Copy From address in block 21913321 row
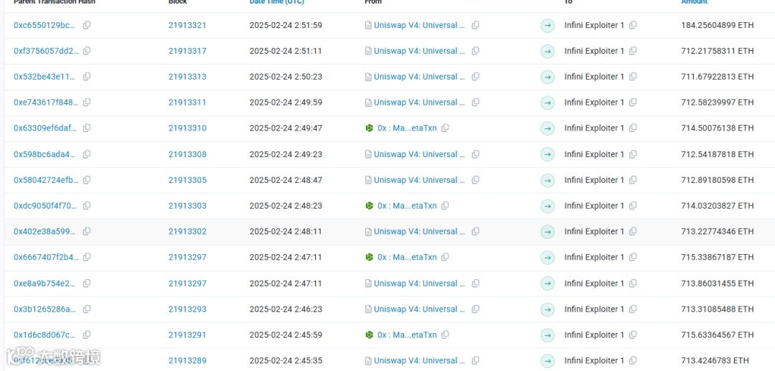Screen dimensions: 775x371 click(476, 25)
